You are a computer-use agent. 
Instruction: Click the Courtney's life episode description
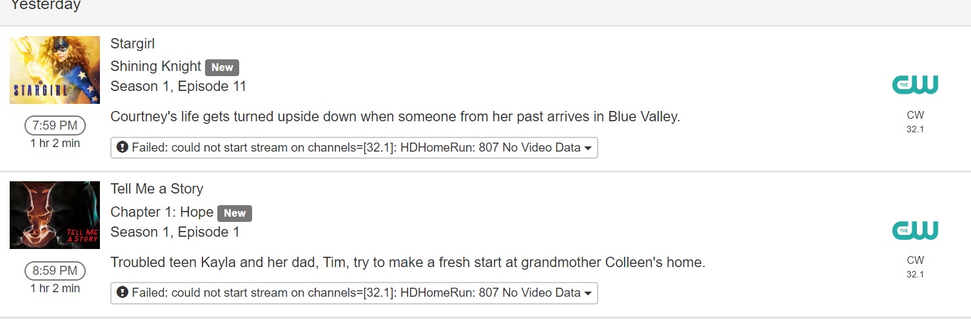click(x=395, y=117)
